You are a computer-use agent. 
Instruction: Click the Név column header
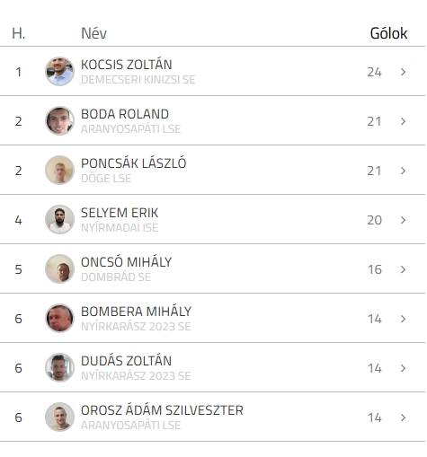(x=93, y=33)
